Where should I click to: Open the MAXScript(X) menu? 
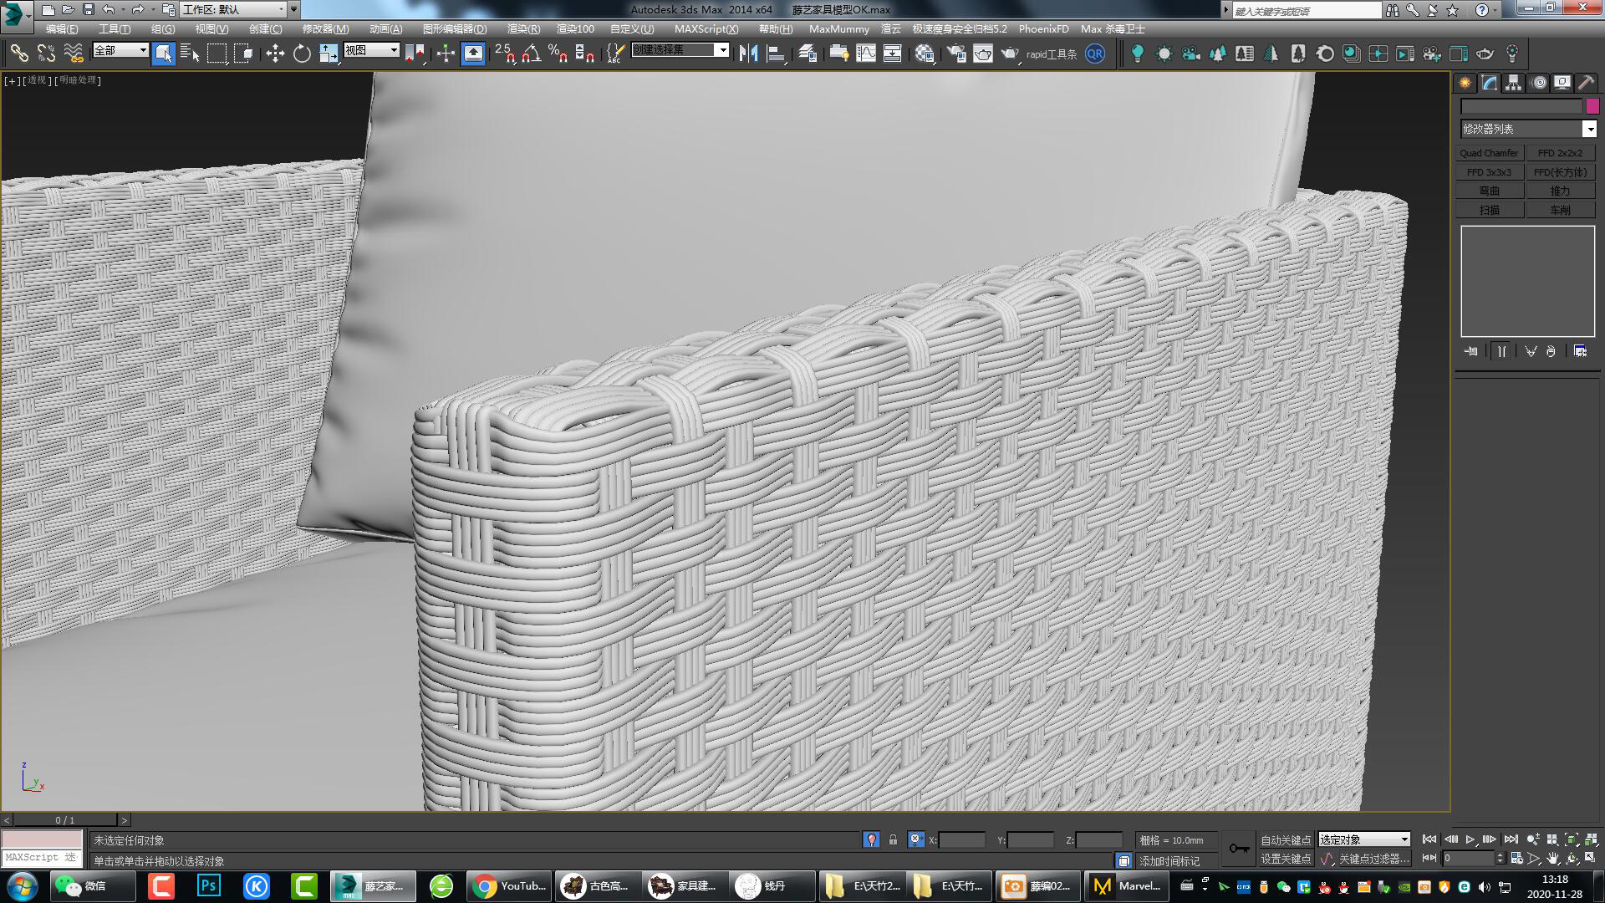click(706, 28)
